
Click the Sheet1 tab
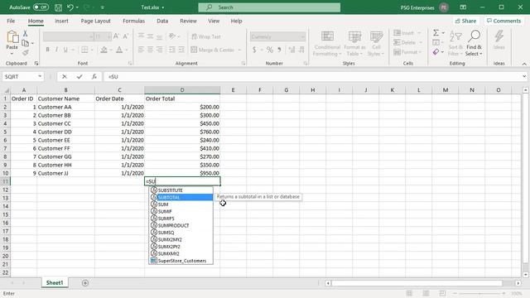tap(55, 283)
